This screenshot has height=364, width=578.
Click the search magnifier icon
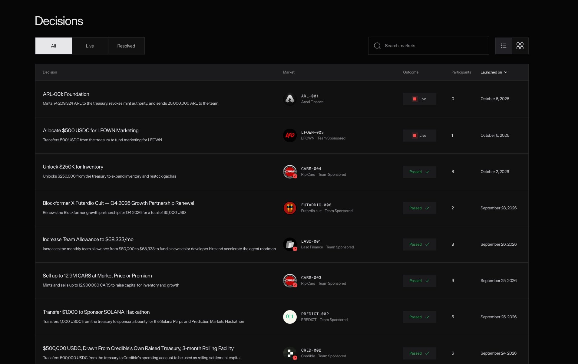pyautogui.click(x=377, y=46)
